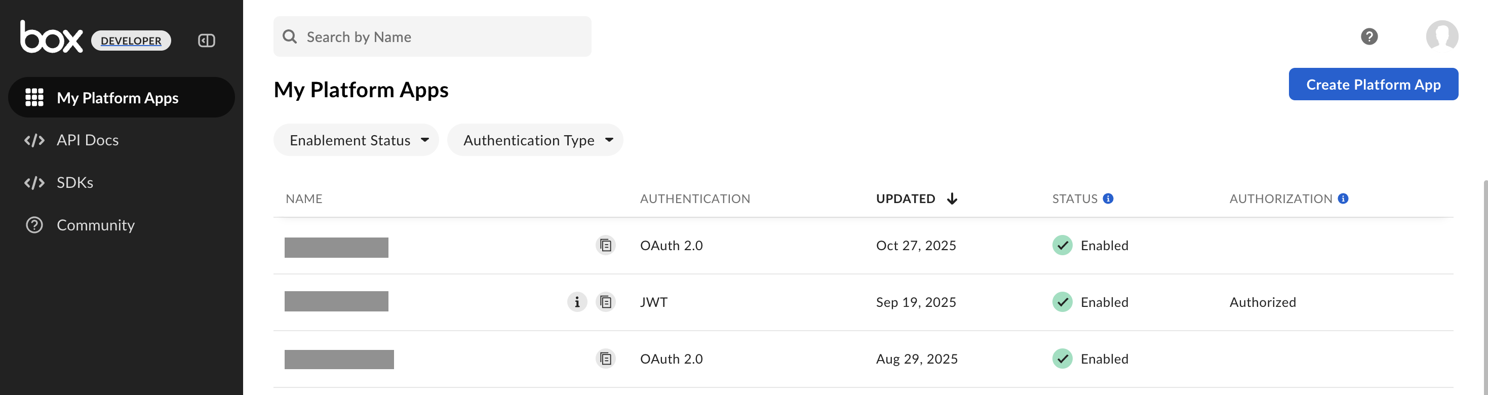Show the STATUS column info tooltip

click(x=1107, y=197)
